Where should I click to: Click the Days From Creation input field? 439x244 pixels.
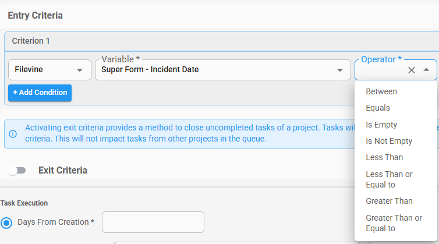[153, 222]
